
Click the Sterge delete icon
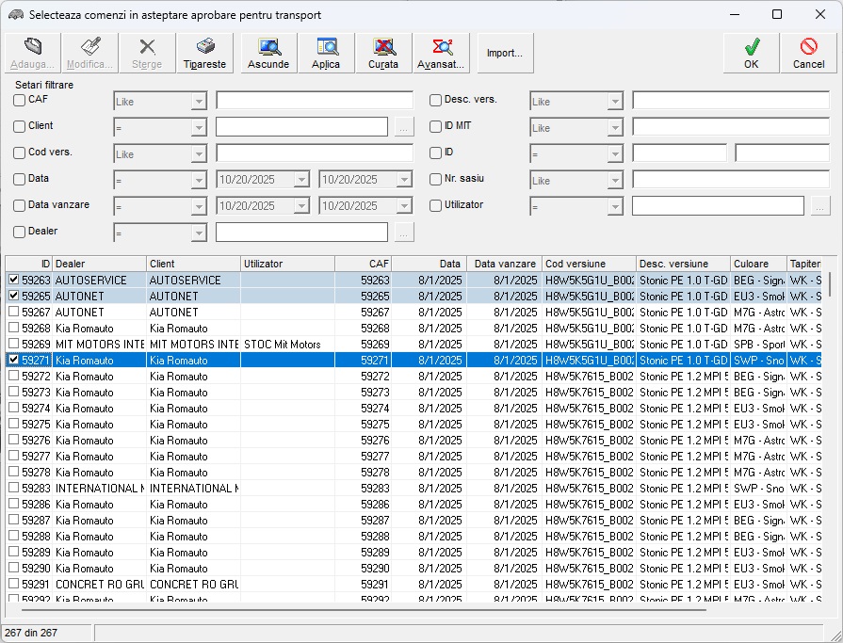tap(147, 47)
